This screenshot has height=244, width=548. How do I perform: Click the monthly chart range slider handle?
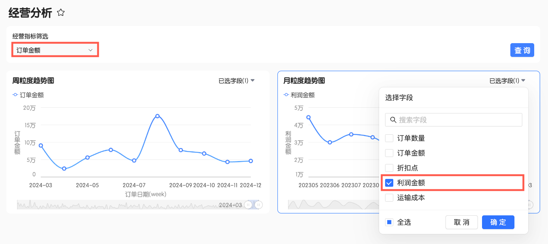pyautogui.click(x=530, y=205)
